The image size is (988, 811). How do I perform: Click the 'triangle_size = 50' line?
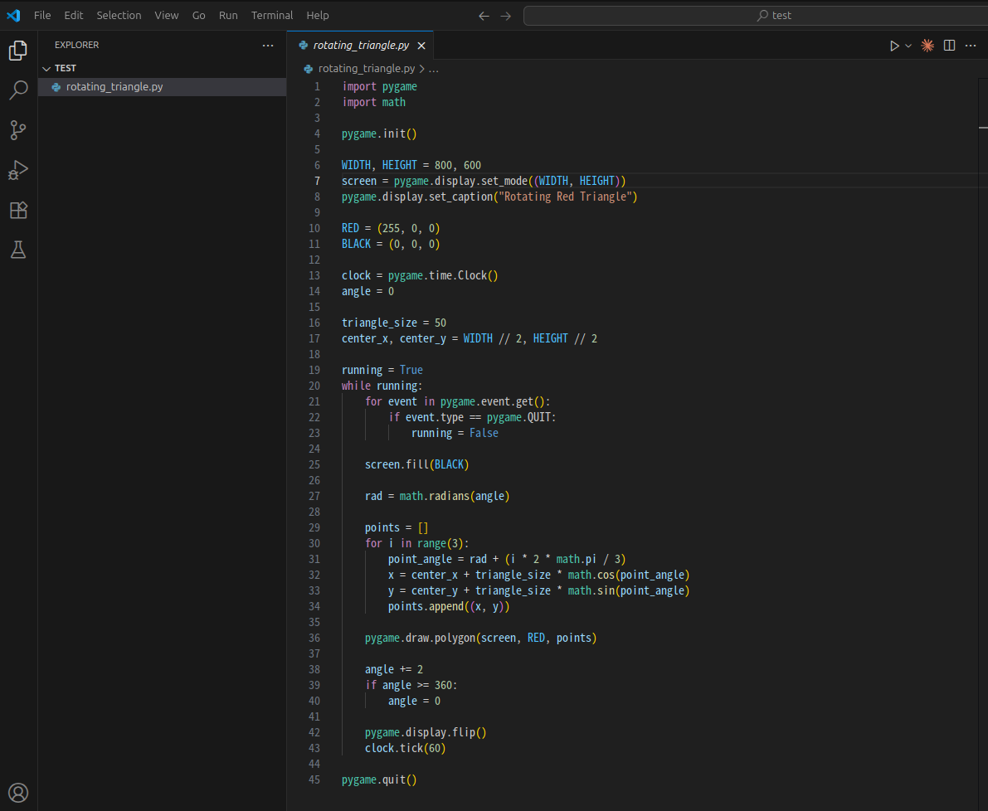point(394,323)
